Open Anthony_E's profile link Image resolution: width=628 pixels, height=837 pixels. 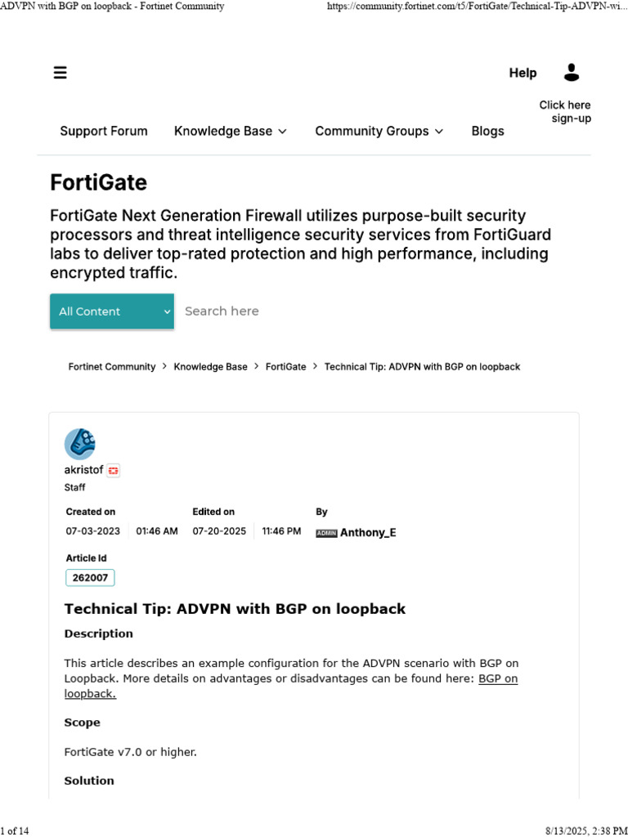(368, 533)
